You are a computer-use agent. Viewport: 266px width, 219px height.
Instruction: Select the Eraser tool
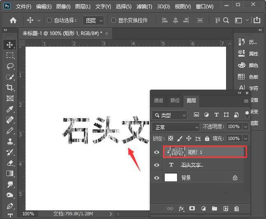(10, 163)
